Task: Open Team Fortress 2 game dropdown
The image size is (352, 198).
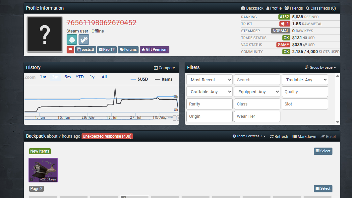Action: click(x=249, y=136)
